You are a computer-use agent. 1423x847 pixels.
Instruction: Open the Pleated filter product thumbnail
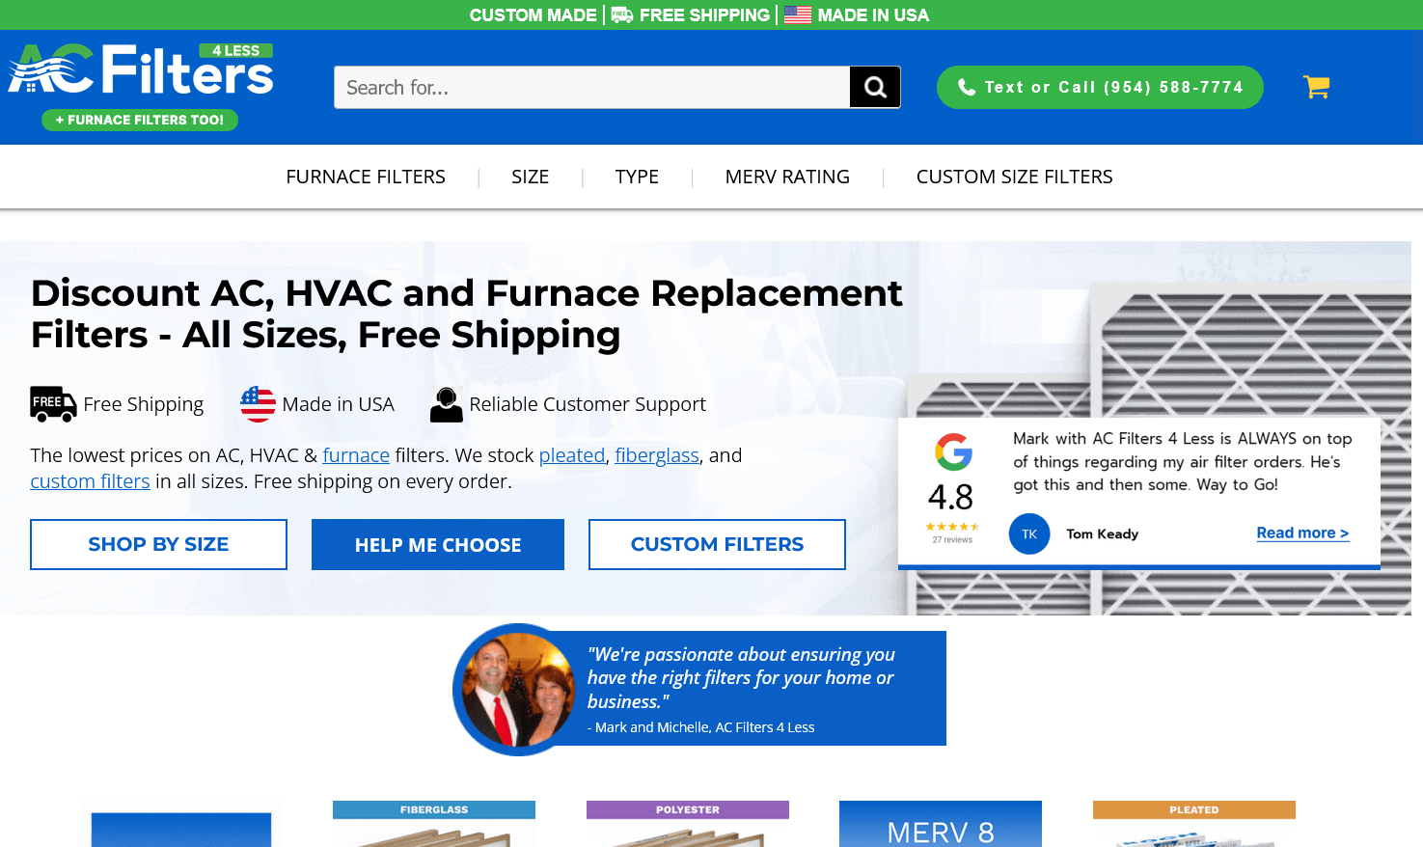click(1194, 824)
